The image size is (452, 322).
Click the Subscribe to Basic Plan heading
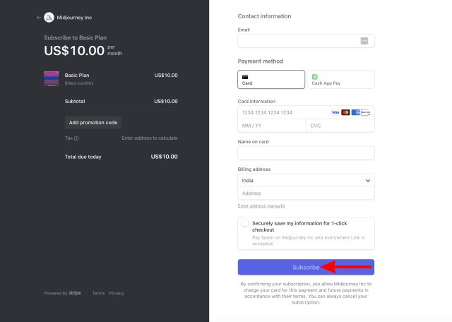[x=76, y=37]
